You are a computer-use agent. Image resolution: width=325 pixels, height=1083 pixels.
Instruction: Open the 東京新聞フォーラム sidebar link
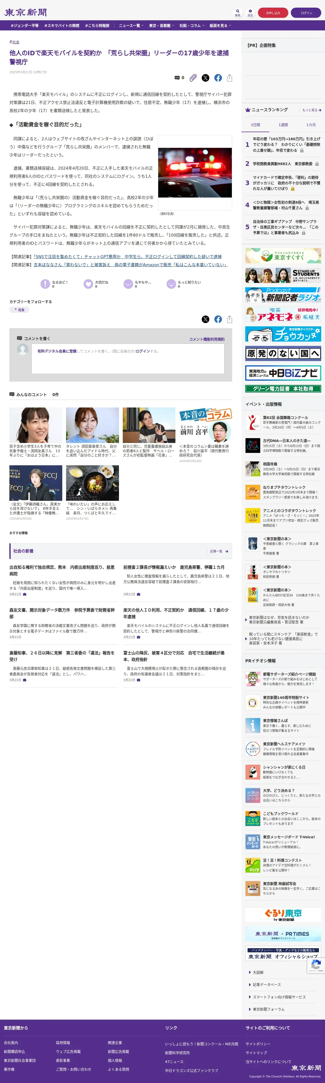coord(268,1009)
